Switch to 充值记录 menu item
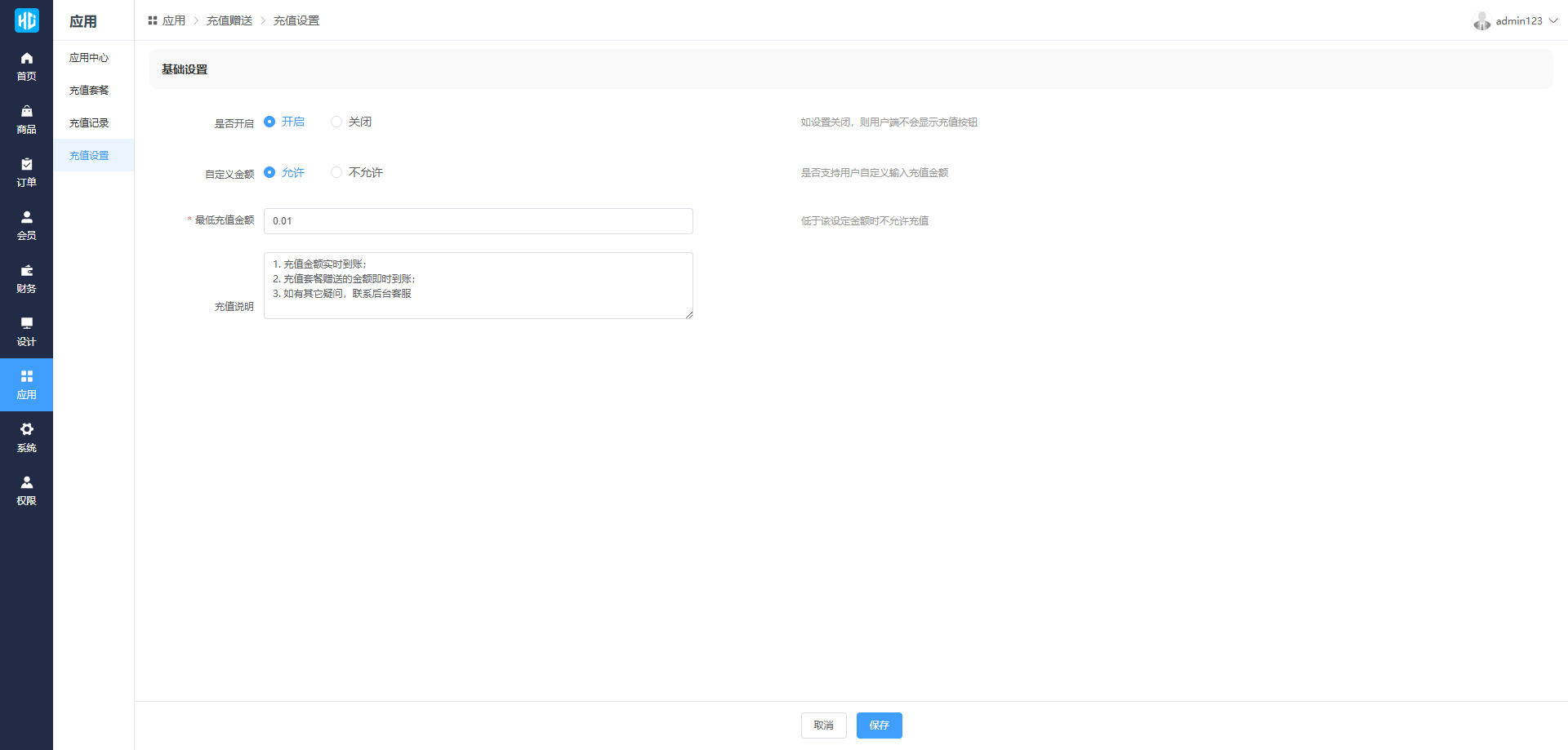The height and width of the screenshot is (750, 1568). coord(89,123)
